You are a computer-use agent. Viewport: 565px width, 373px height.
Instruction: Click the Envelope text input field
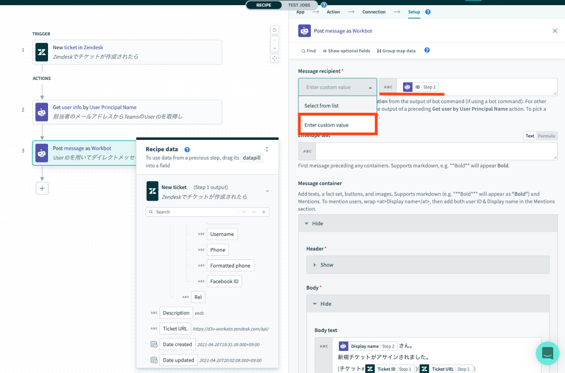436,151
